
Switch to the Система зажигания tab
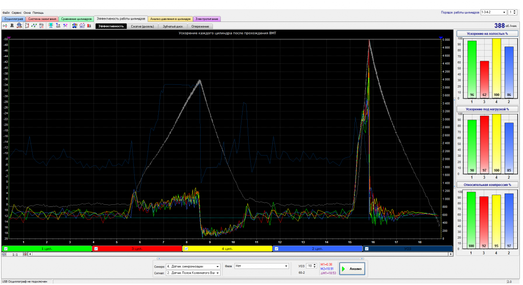pos(42,19)
